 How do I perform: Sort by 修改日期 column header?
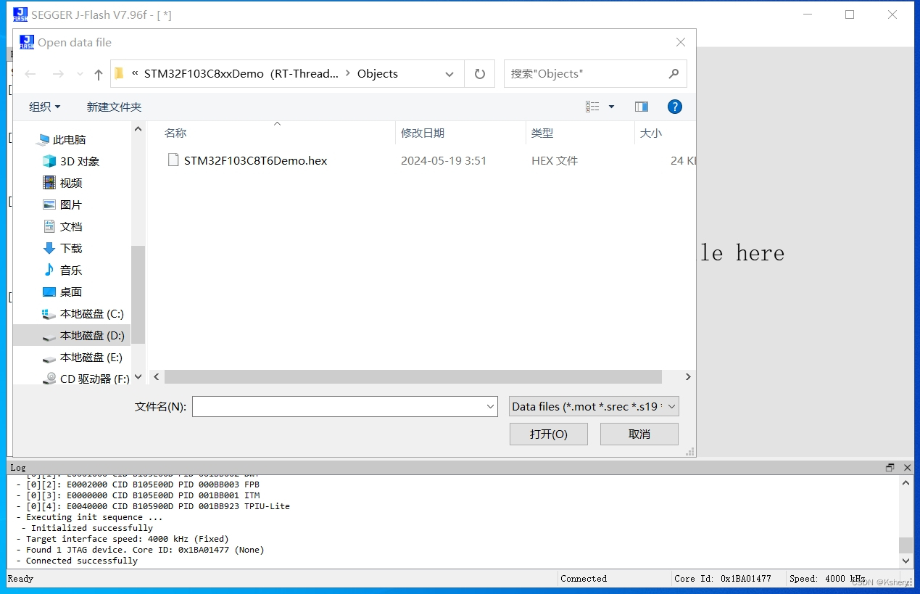coord(423,133)
